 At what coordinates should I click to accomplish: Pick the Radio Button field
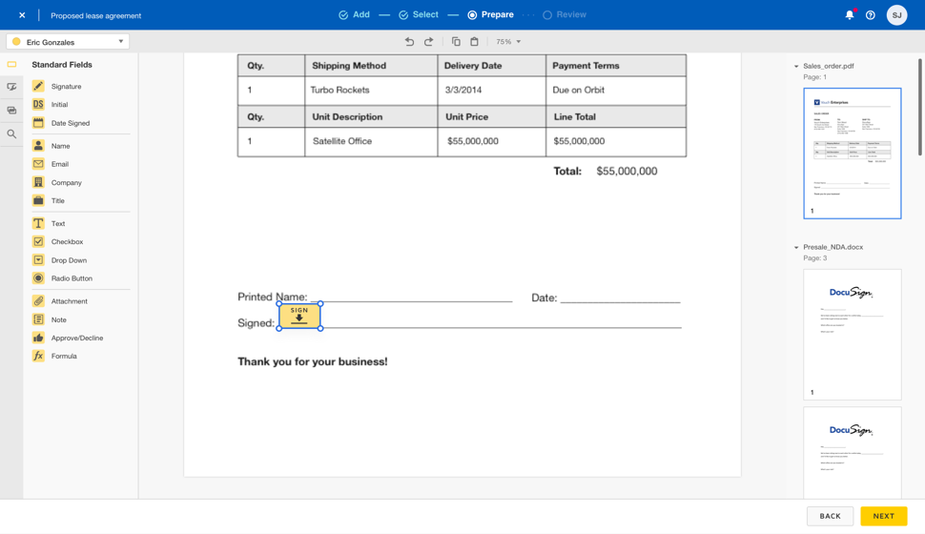[63, 277]
